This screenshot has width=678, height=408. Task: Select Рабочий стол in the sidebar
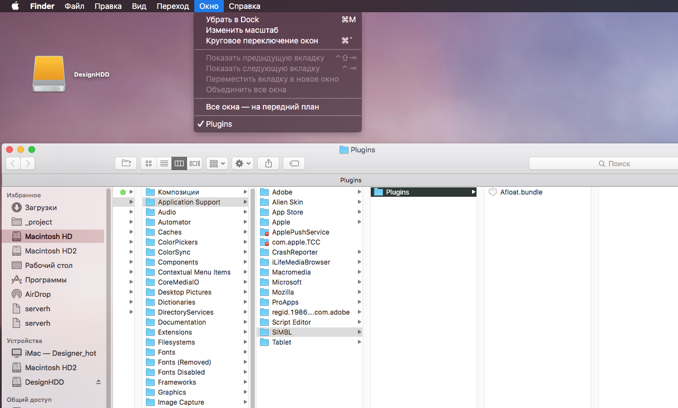coord(49,265)
